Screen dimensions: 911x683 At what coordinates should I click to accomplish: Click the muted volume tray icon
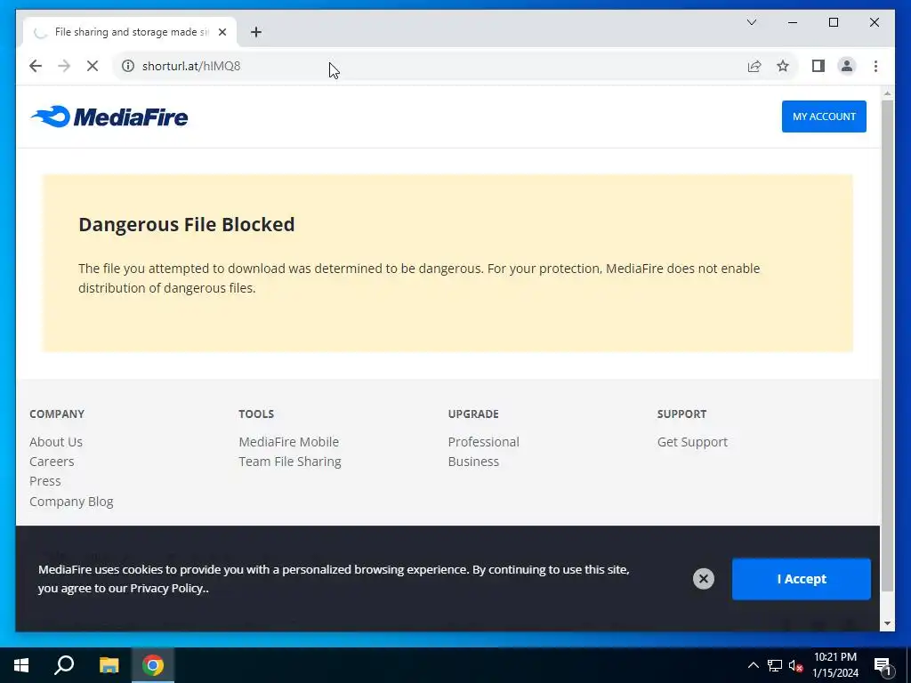coord(795,665)
